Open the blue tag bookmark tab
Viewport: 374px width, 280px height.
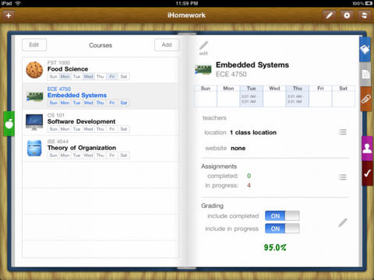(x=365, y=49)
